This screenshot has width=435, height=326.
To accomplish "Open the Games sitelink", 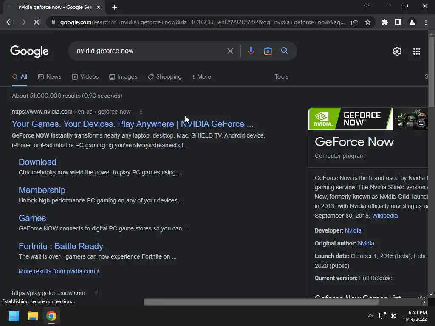I will (x=32, y=218).
